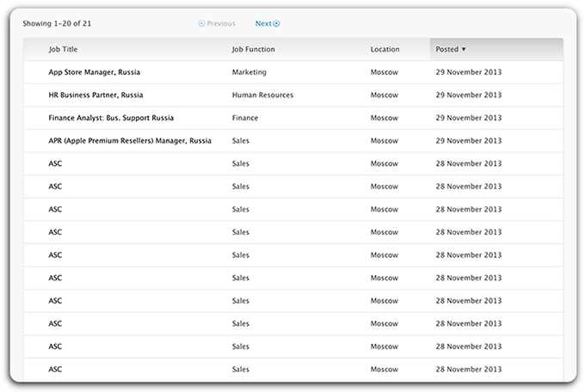This screenshot has height=392, width=585.
Task: Sort by the Location column header
Action: (x=385, y=50)
